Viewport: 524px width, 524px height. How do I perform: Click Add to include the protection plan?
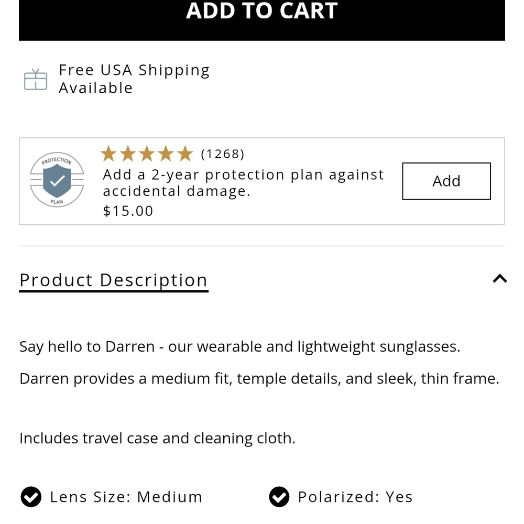[446, 181]
